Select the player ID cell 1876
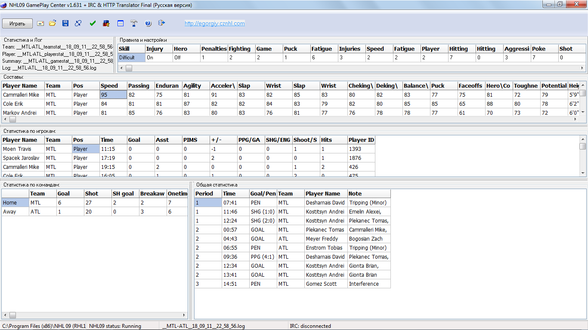 (x=361, y=158)
